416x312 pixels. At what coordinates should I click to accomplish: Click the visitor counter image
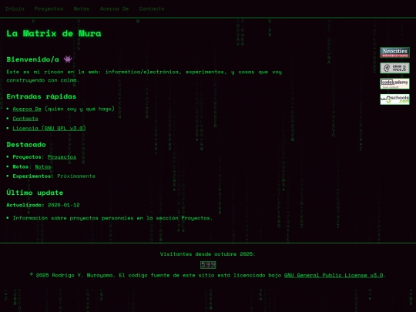pyautogui.click(x=208, y=265)
